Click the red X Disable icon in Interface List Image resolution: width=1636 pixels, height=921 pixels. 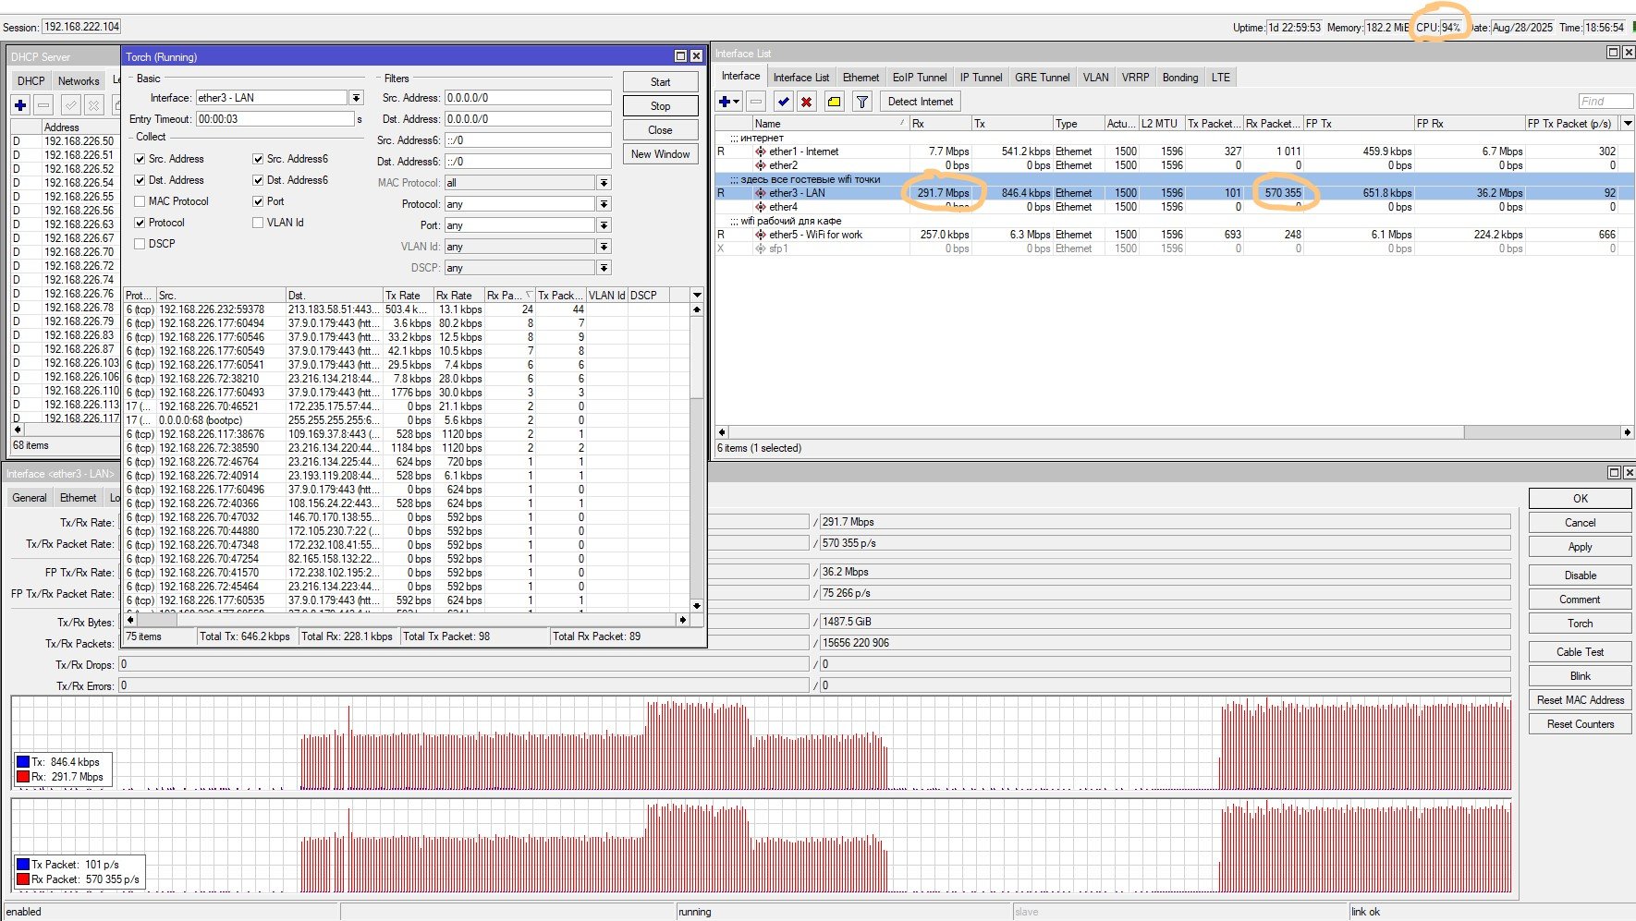coord(806,102)
